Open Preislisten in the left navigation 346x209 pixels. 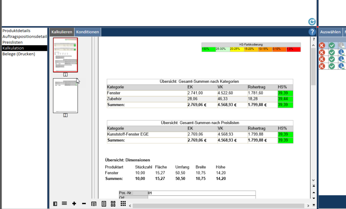pyautogui.click(x=13, y=42)
